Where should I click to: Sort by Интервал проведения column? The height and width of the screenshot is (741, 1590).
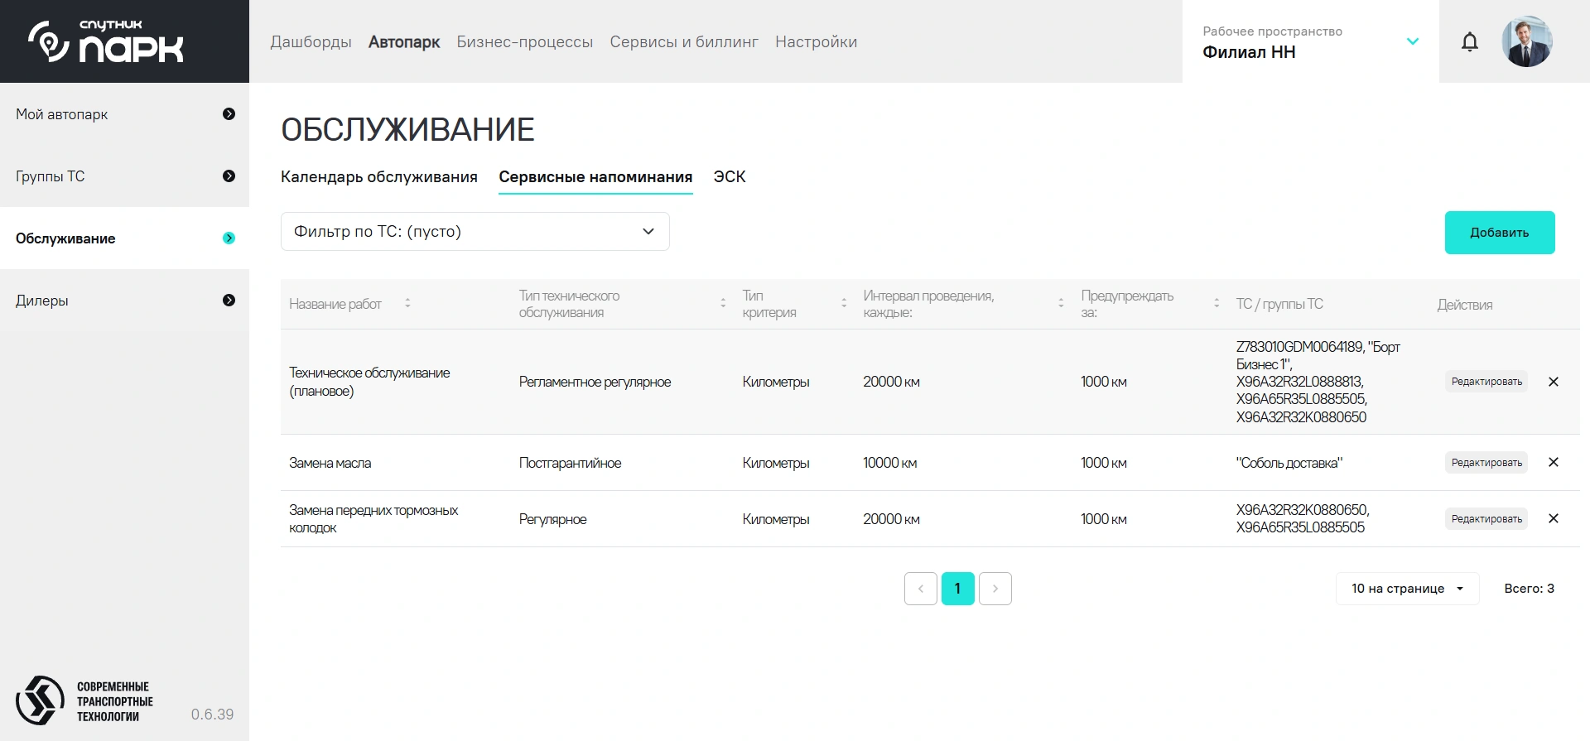[1060, 304]
